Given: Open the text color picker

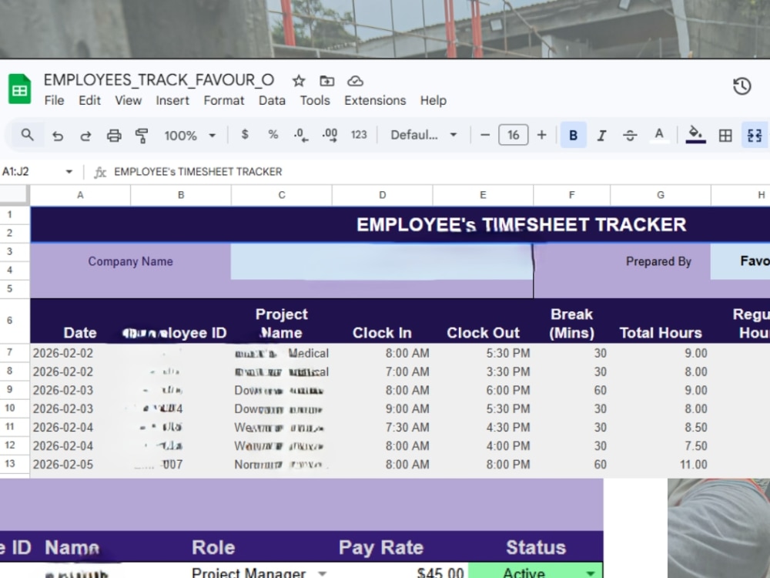Looking at the screenshot, I should tap(659, 135).
